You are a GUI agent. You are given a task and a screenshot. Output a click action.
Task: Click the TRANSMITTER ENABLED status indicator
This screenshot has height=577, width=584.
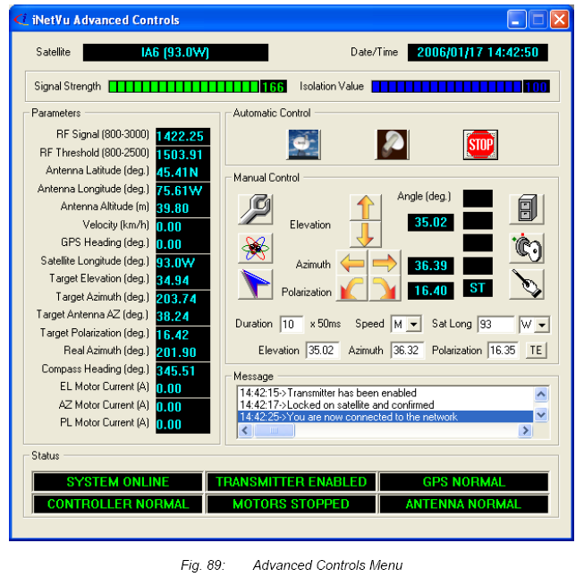(x=292, y=482)
